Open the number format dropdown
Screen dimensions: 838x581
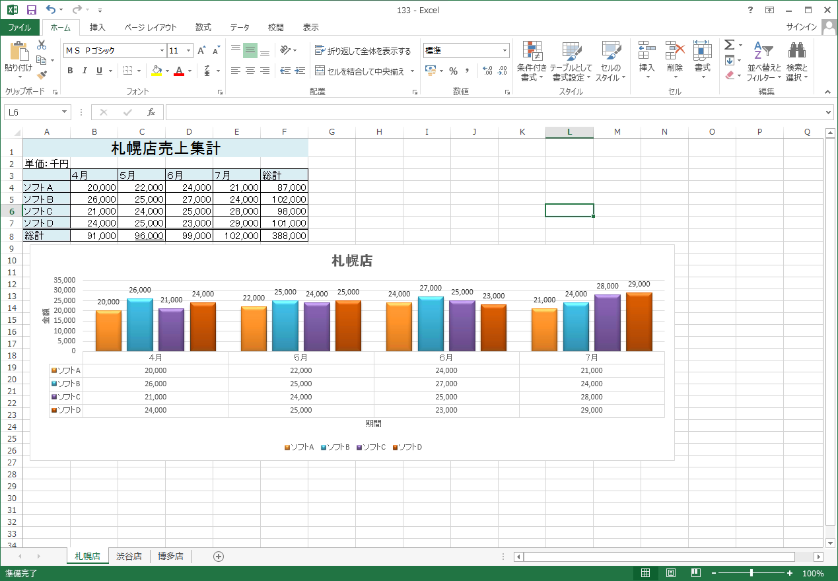click(505, 51)
